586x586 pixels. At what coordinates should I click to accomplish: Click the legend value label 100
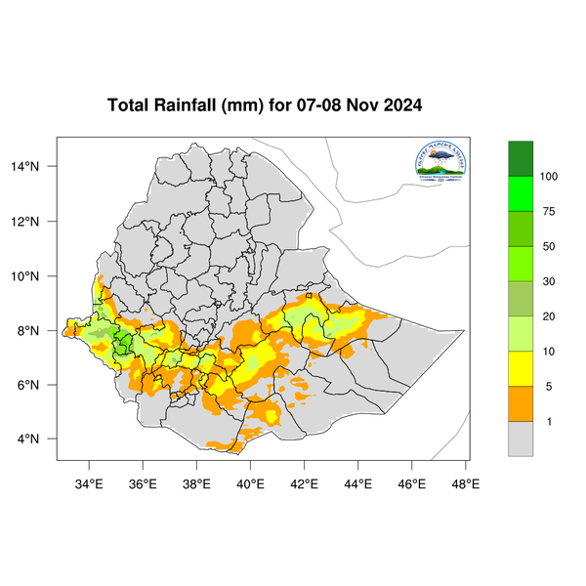tap(549, 177)
